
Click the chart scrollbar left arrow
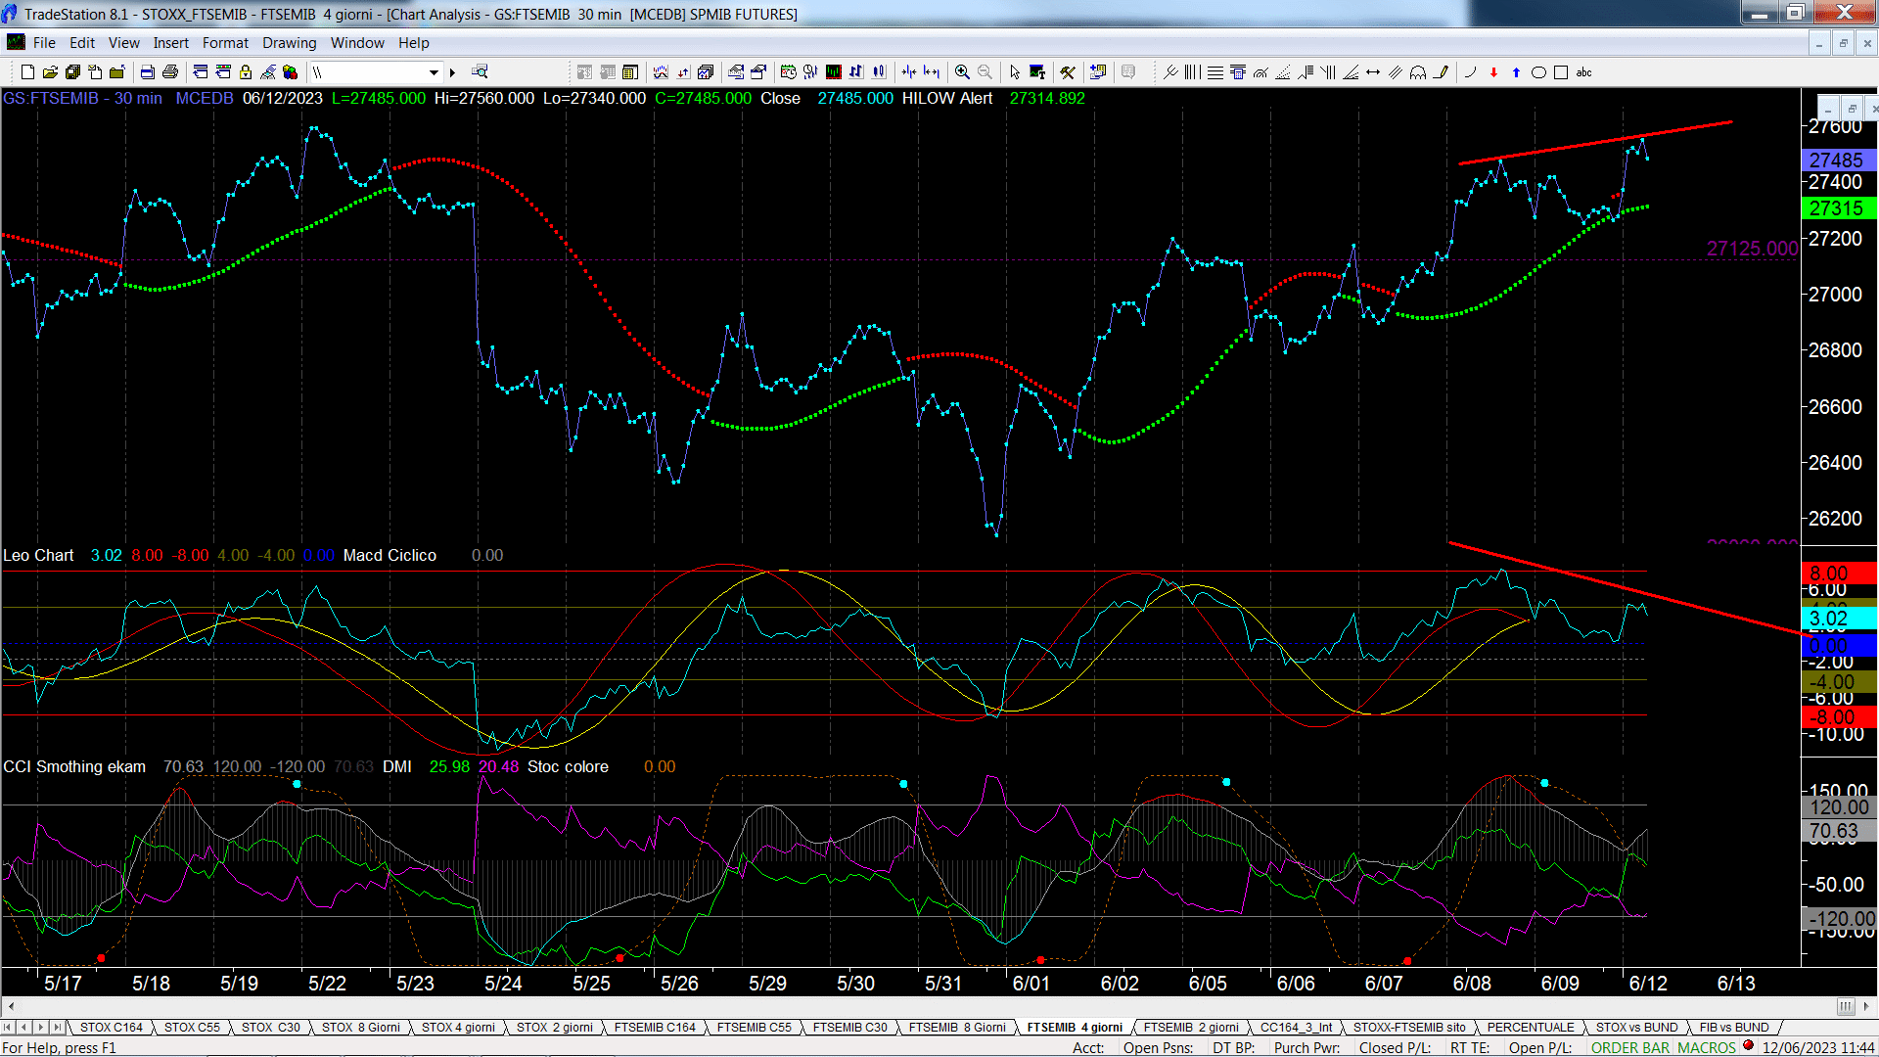pyautogui.click(x=10, y=1006)
